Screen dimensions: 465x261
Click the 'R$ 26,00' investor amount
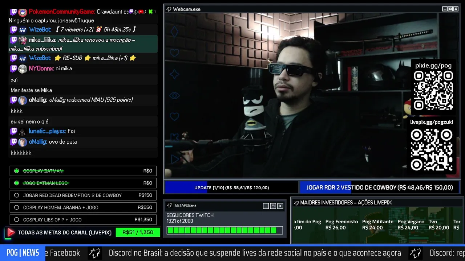[336, 228]
